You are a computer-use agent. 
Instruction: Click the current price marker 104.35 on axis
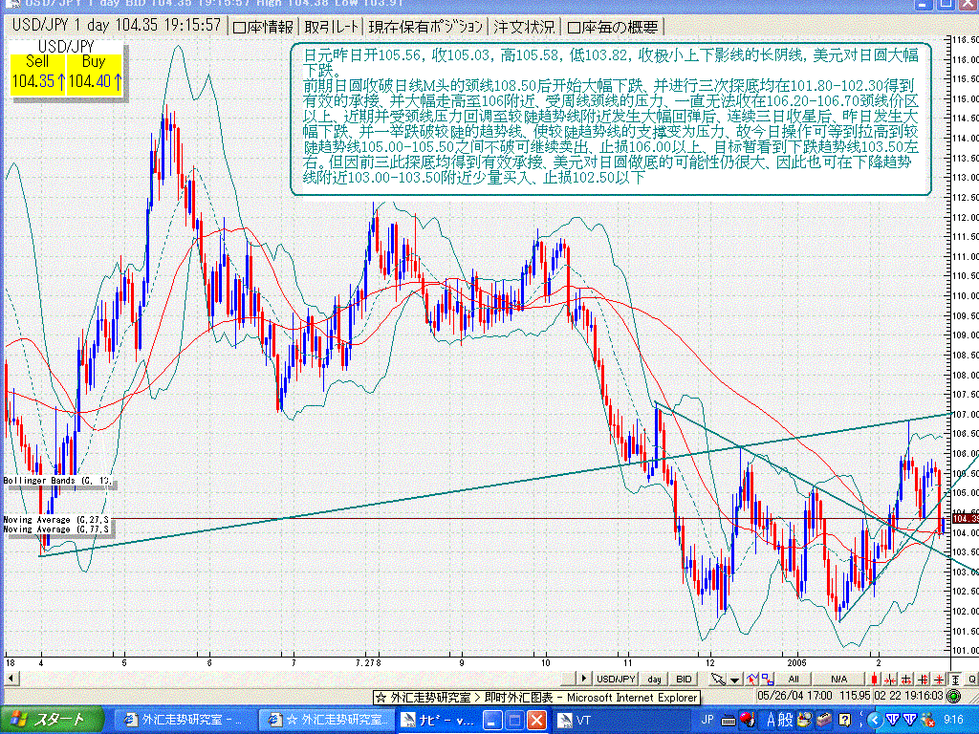(x=965, y=519)
